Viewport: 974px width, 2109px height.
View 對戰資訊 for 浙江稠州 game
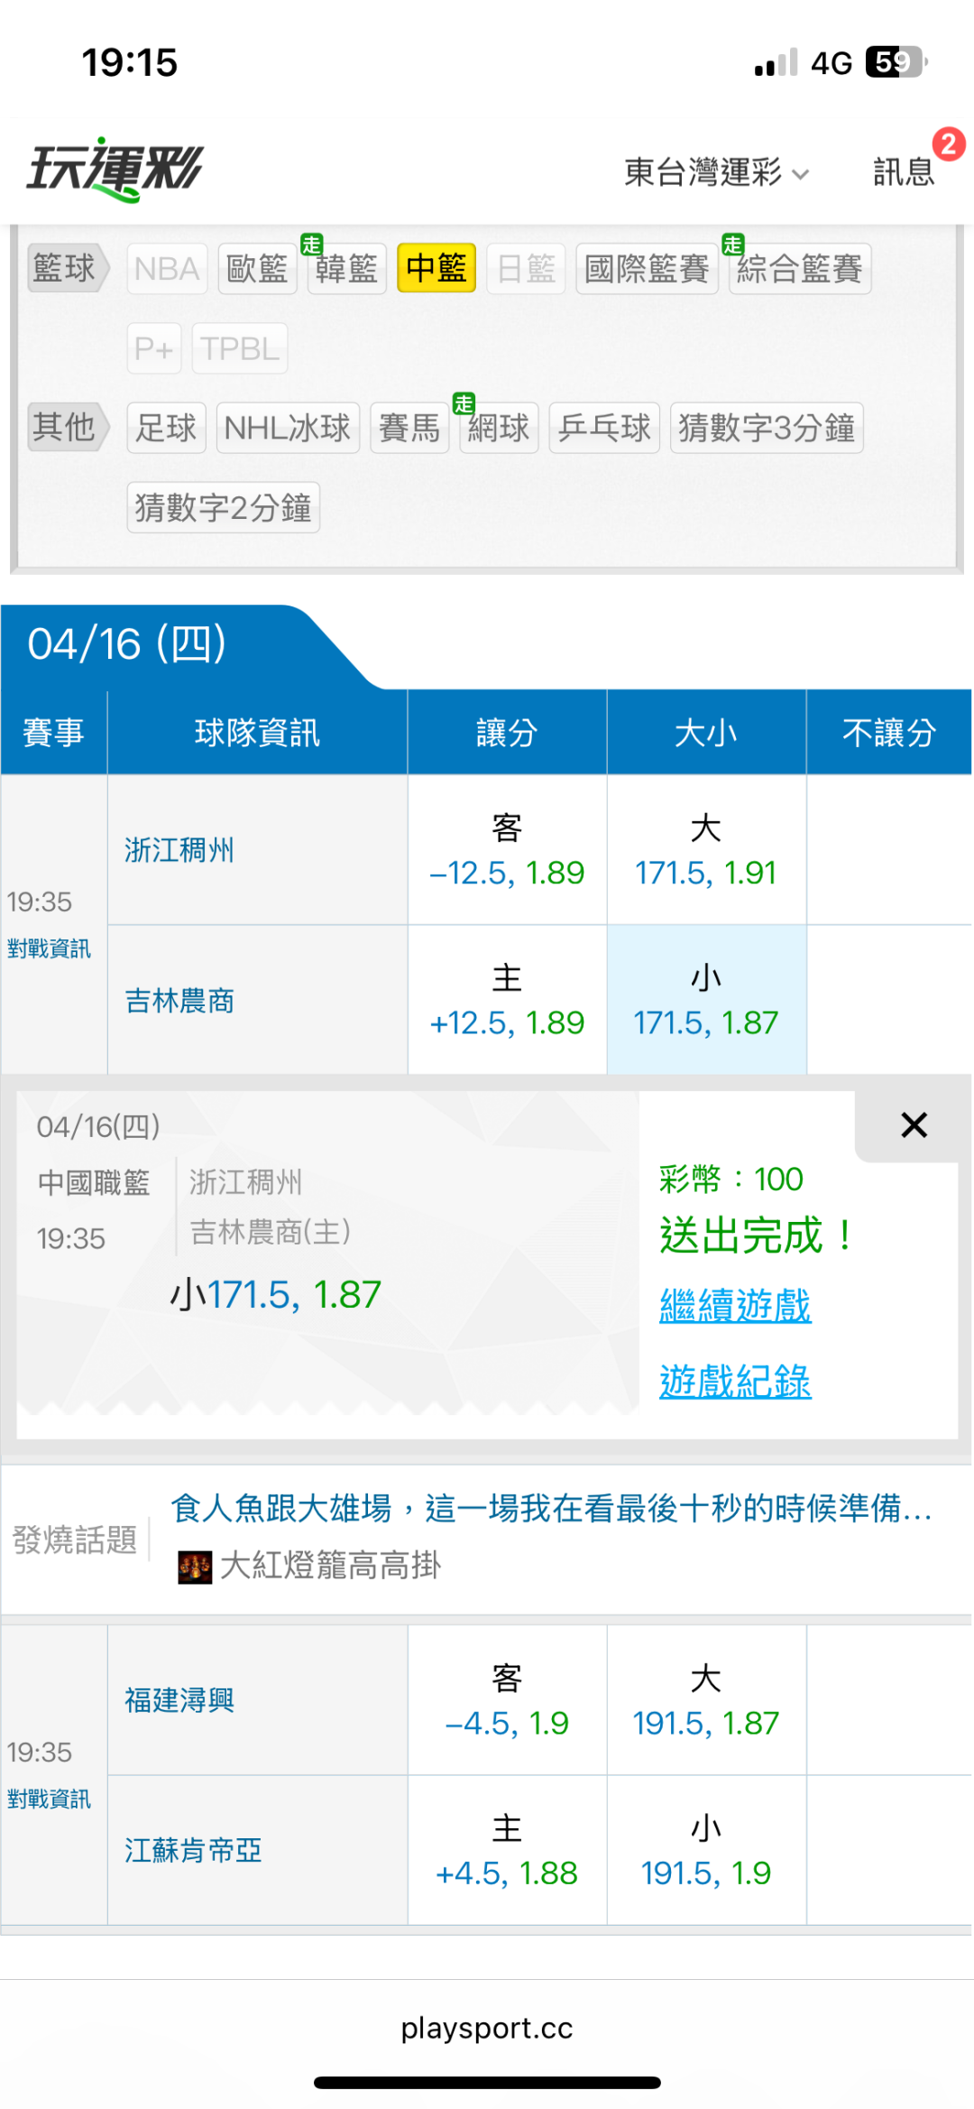(x=50, y=948)
